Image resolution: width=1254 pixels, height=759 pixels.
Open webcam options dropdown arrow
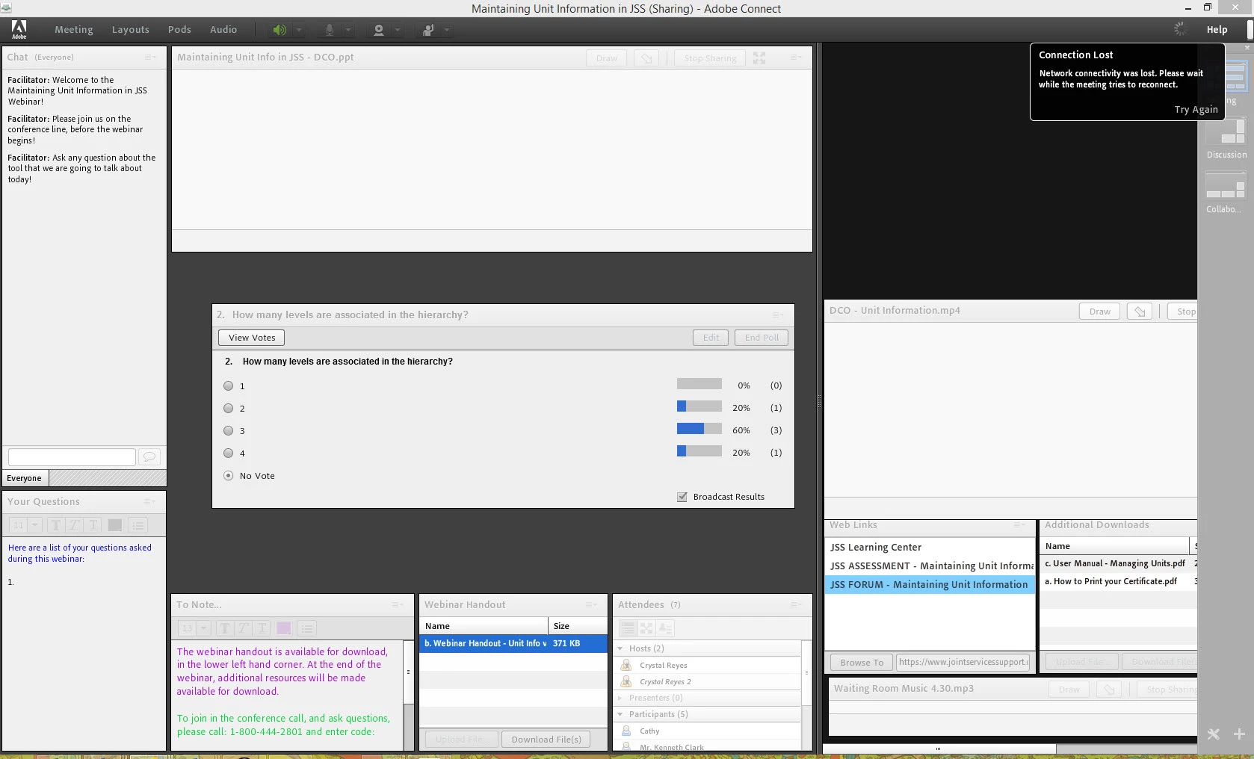tap(398, 30)
